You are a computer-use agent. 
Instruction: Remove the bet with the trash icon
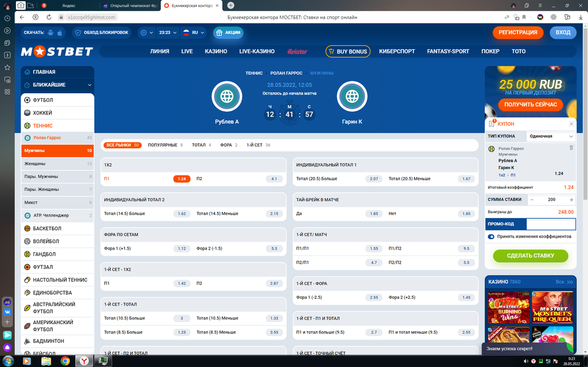(x=571, y=148)
